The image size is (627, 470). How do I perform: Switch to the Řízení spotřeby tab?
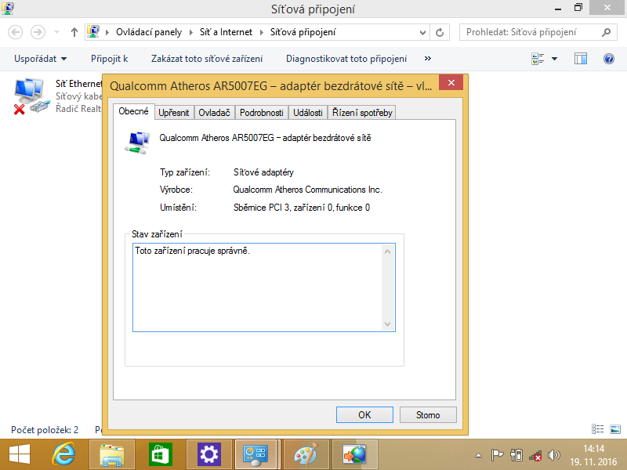[x=362, y=113]
